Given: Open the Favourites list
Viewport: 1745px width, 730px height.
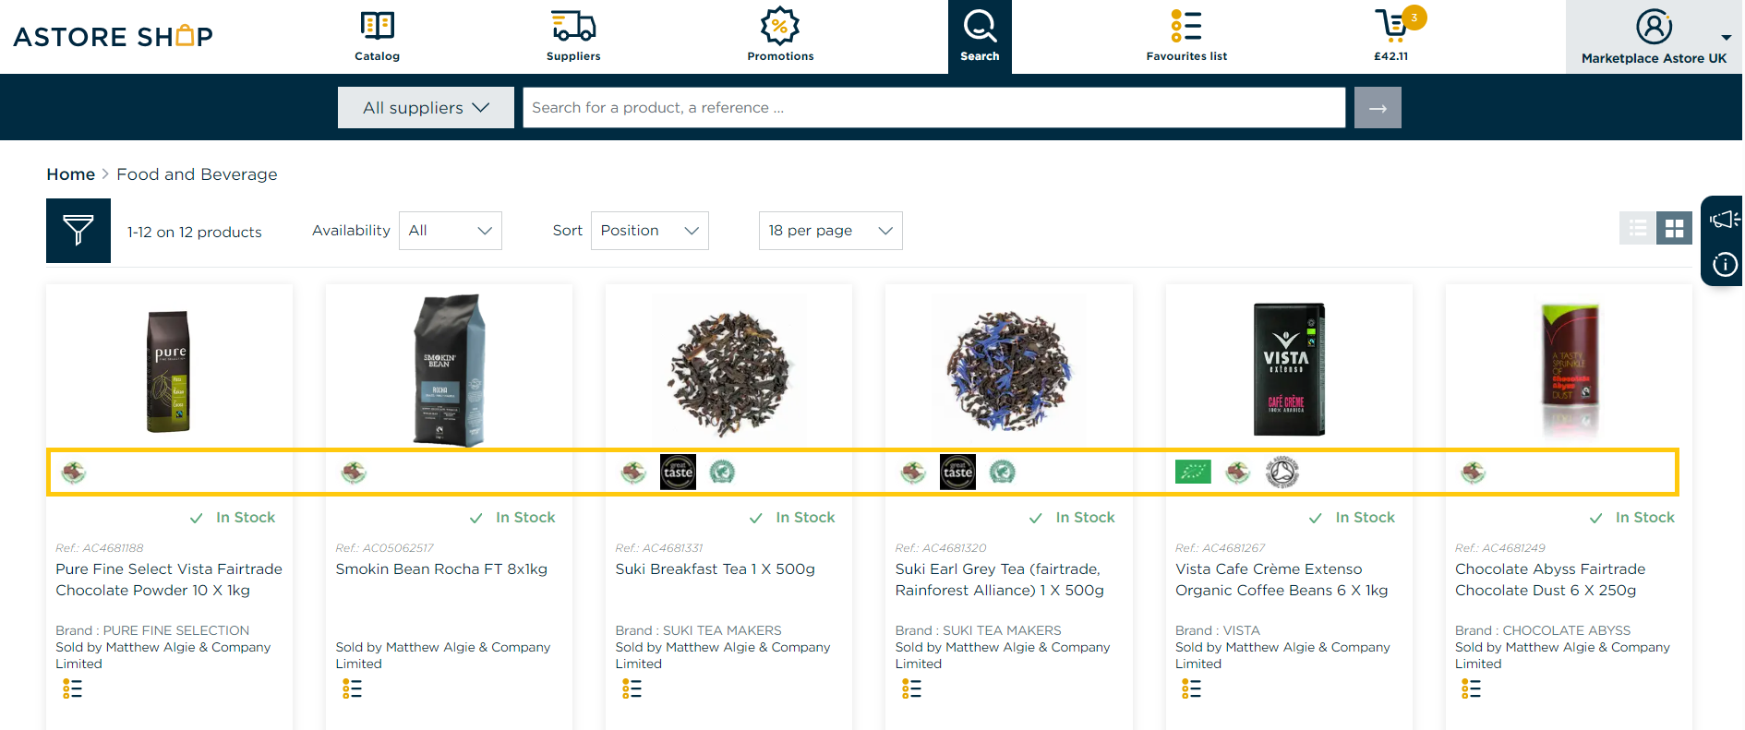Looking at the screenshot, I should click(1186, 37).
